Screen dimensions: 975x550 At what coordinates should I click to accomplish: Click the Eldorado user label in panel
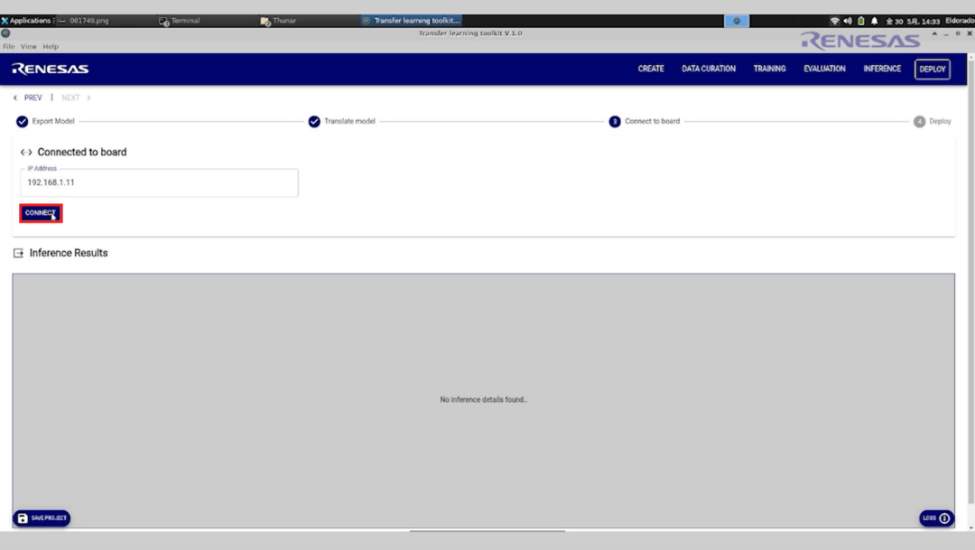tap(960, 21)
